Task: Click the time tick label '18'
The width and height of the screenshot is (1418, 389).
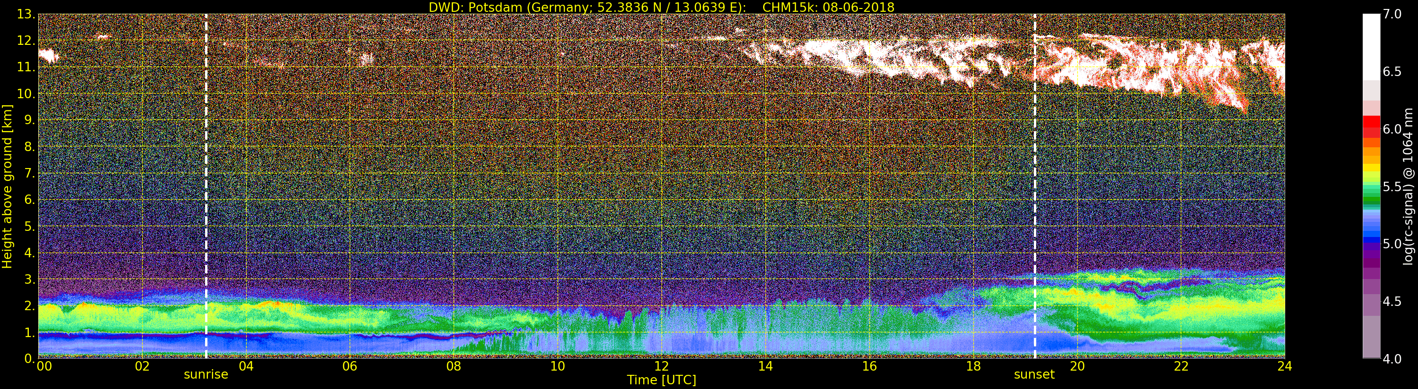Action: 973,366
